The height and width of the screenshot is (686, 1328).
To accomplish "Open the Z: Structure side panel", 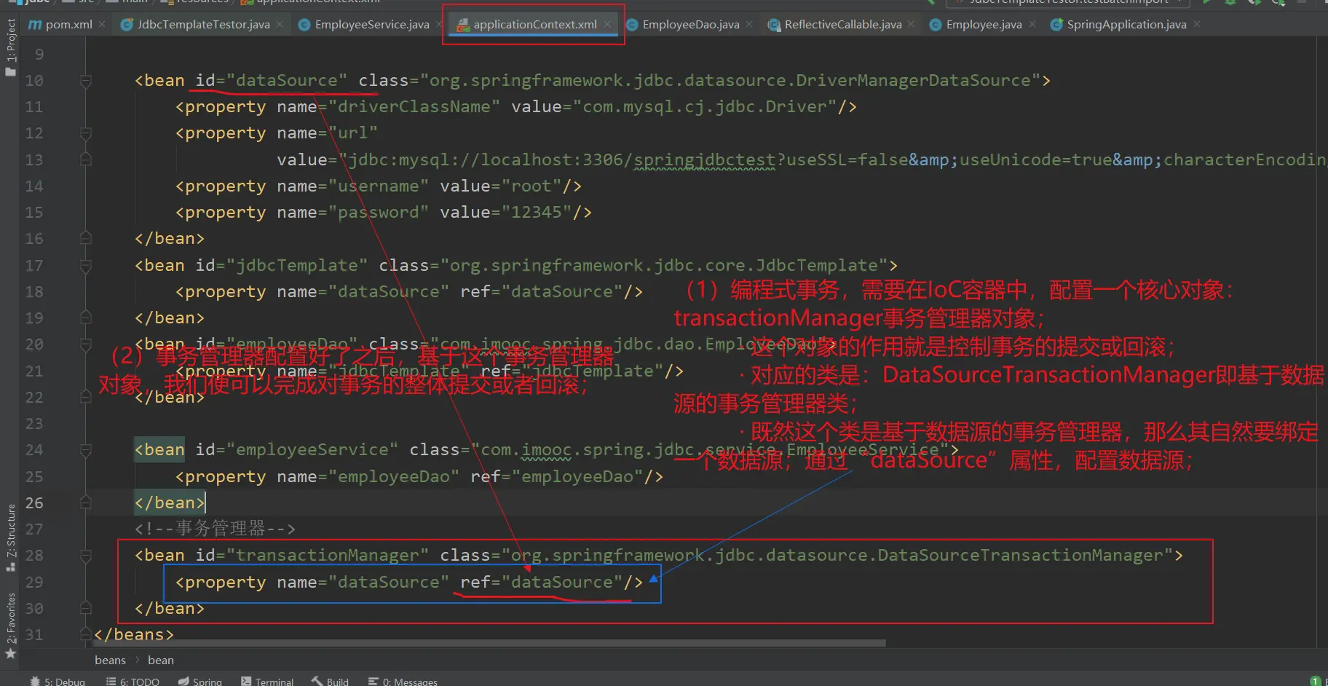I will click(x=10, y=537).
